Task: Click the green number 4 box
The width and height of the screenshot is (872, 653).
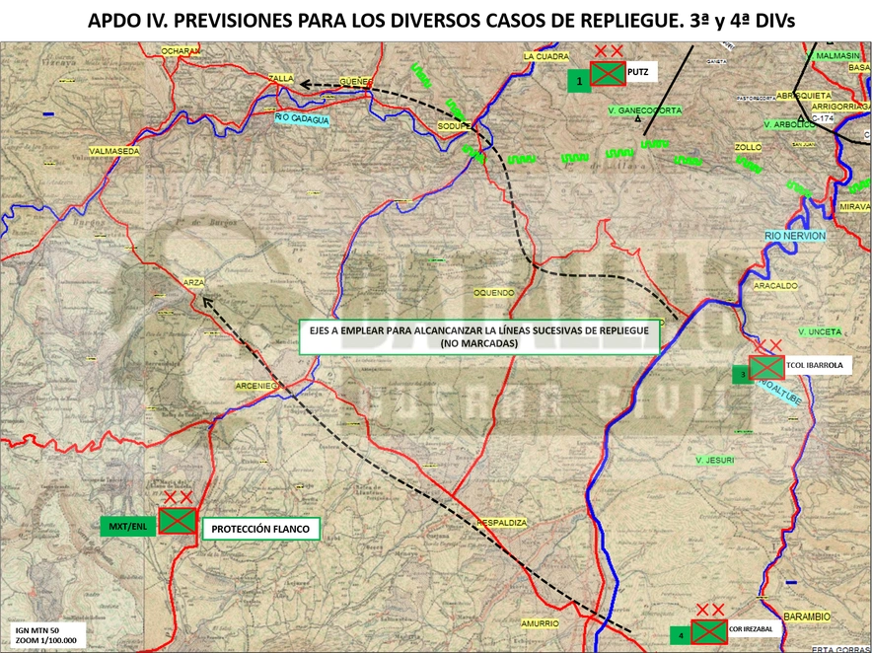Action: [681, 634]
